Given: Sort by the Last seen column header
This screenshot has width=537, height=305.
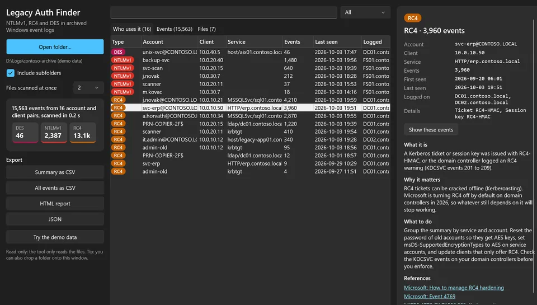Looking at the screenshot, I should point(337,42).
